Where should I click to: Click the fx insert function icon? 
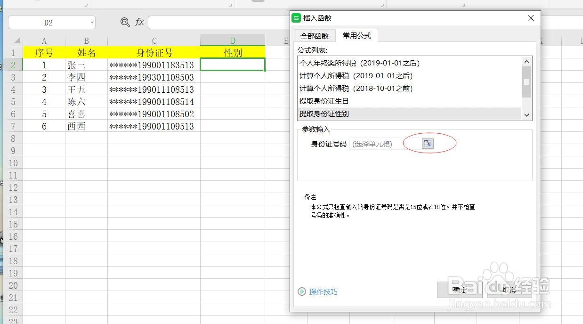pos(139,22)
